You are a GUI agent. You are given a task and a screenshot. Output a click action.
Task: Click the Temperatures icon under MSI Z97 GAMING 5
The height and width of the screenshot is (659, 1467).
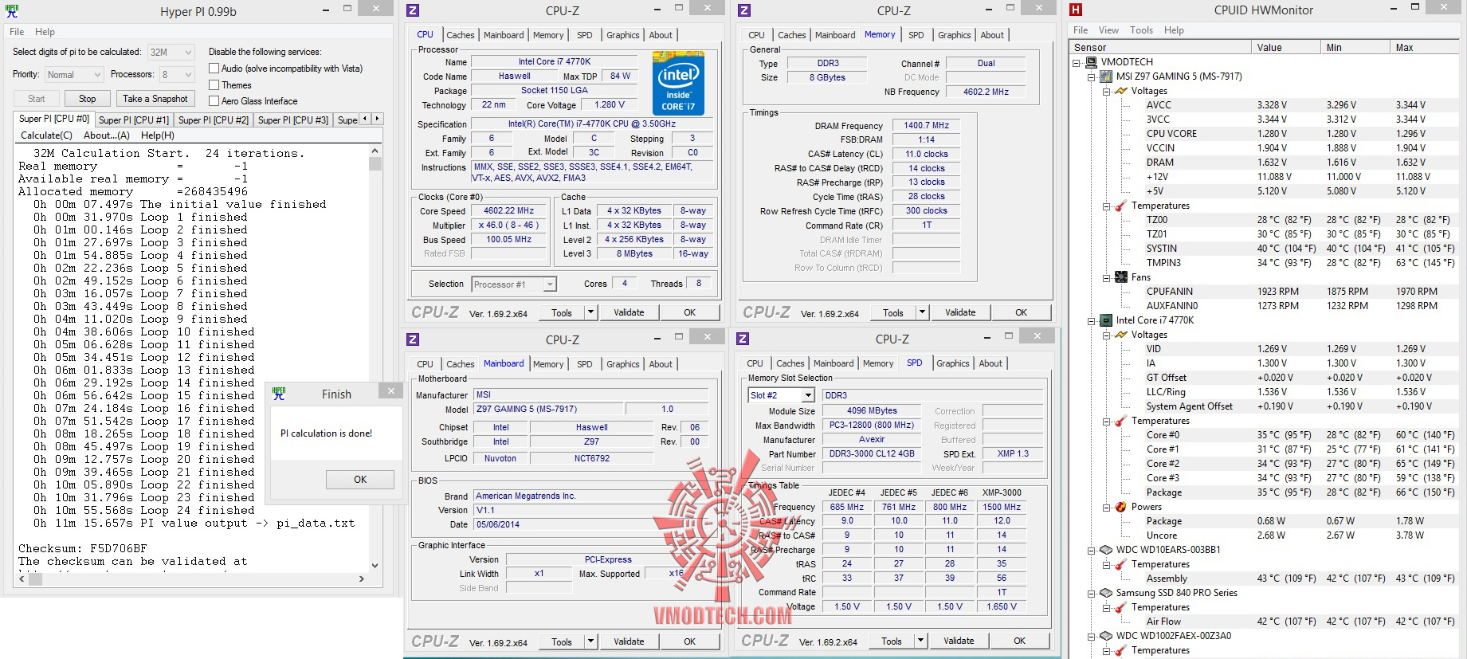tap(1121, 206)
